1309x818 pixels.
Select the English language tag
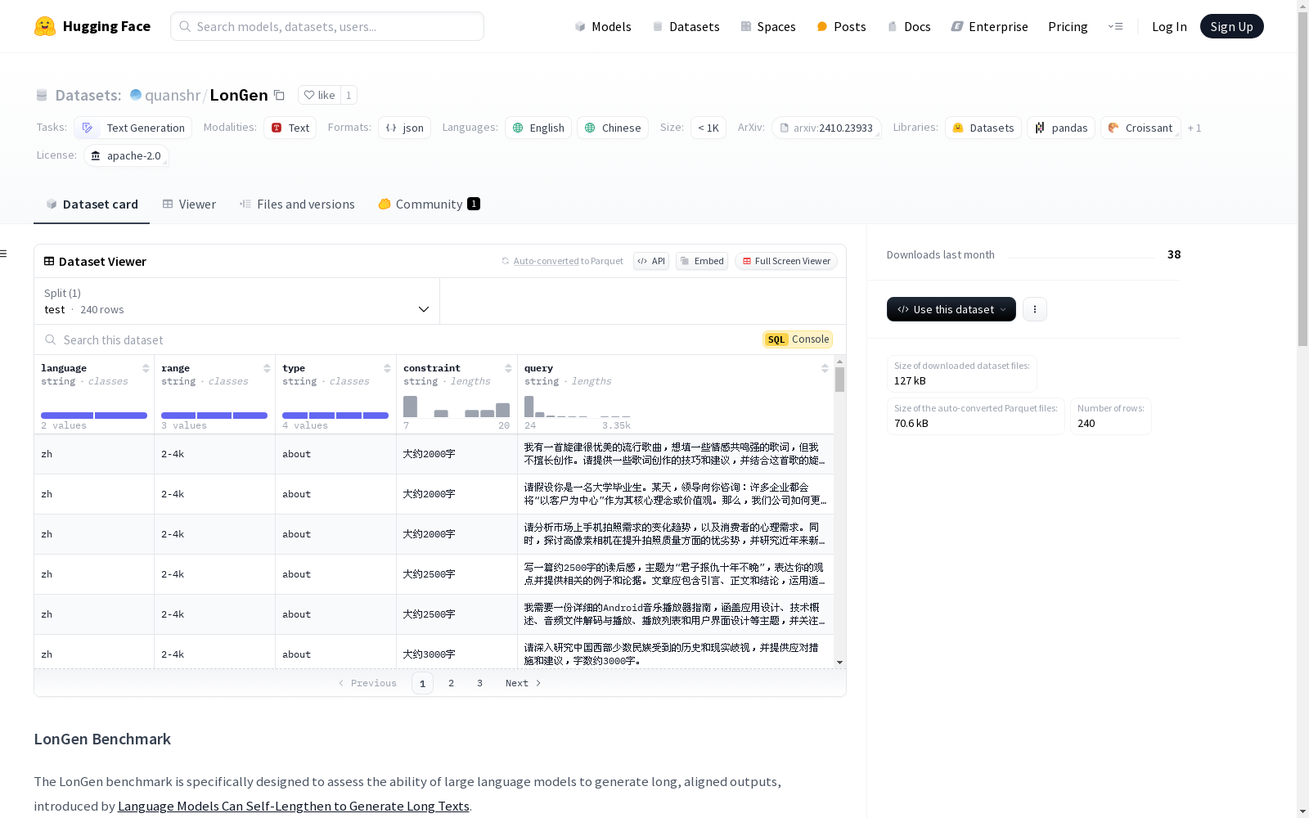[538, 128]
